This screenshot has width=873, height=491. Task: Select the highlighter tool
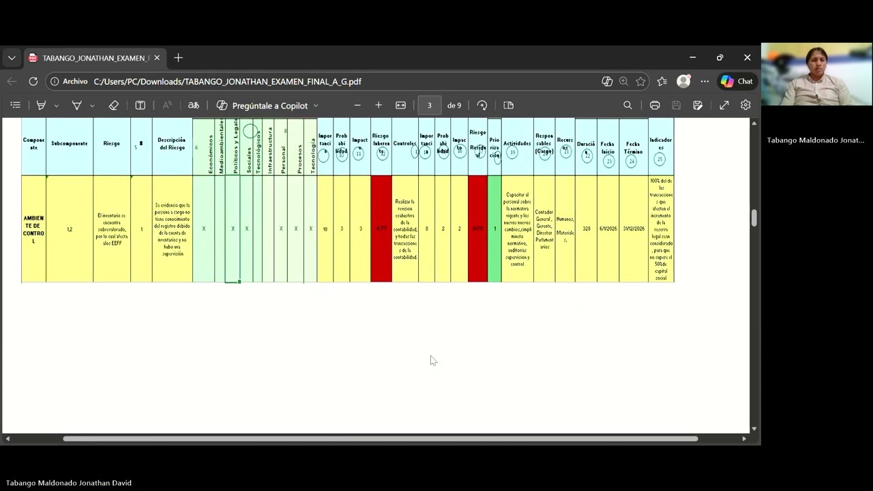point(41,105)
